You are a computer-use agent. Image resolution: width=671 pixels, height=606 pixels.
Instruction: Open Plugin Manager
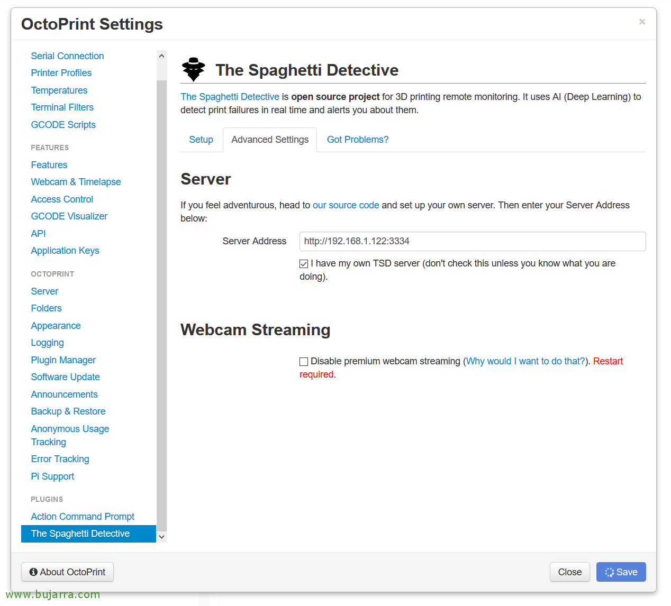[64, 360]
